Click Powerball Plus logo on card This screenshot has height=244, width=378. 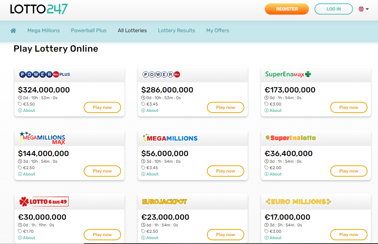click(x=44, y=74)
